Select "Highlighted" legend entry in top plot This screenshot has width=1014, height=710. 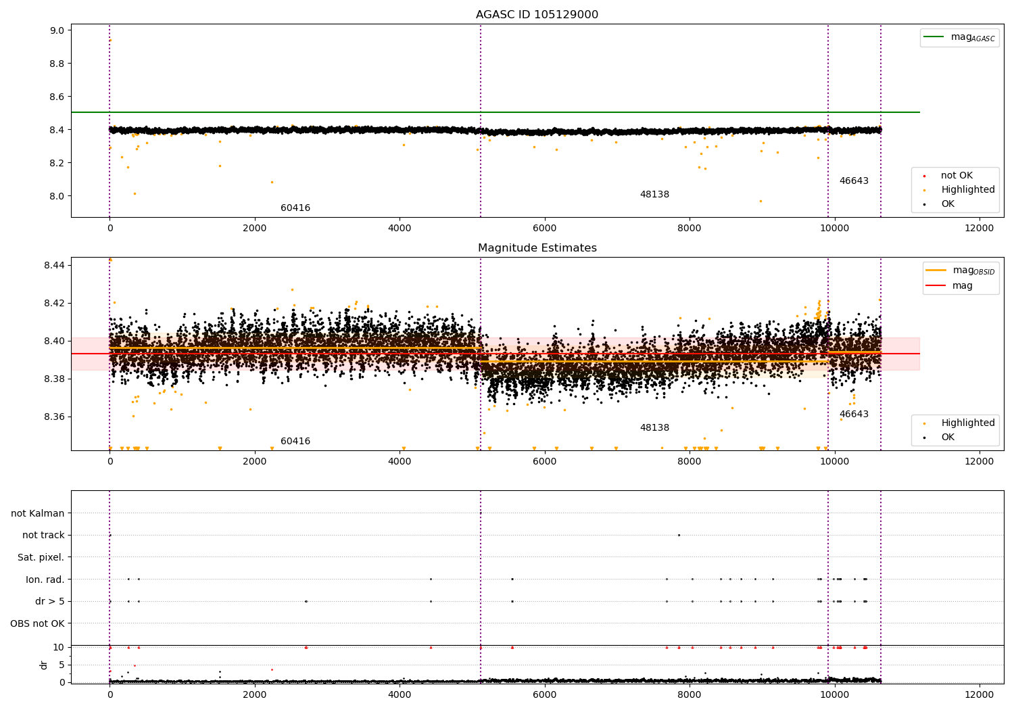coord(959,190)
